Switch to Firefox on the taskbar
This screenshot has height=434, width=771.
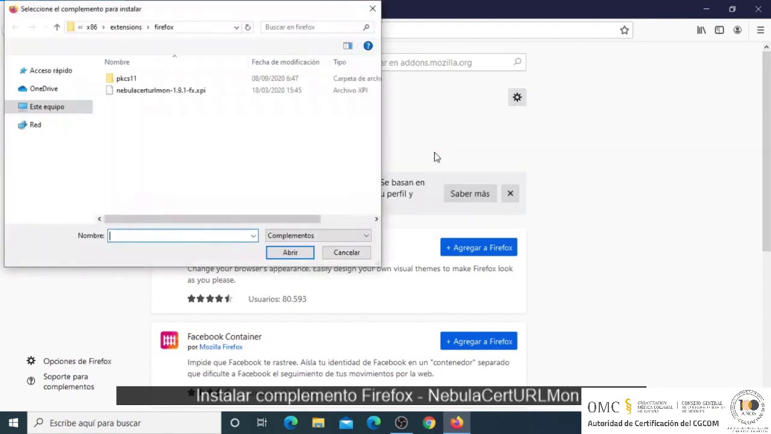tap(457, 423)
